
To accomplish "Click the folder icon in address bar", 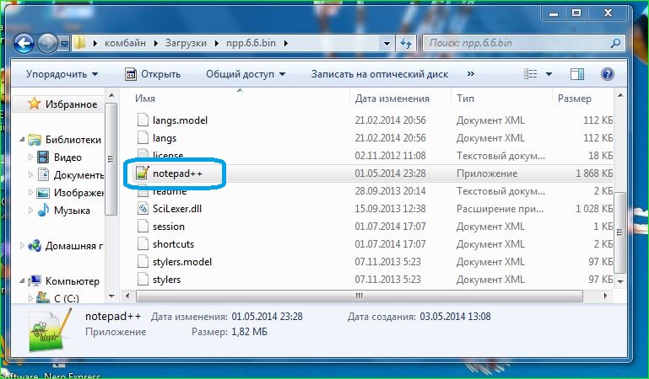I will click(79, 42).
